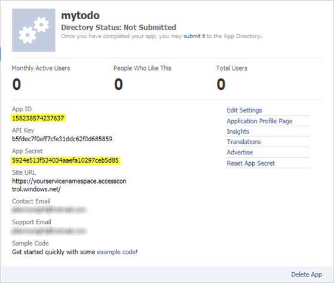Click the 'API Key' field label
This screenshot has width=334, height=283.
coord(23,130)
